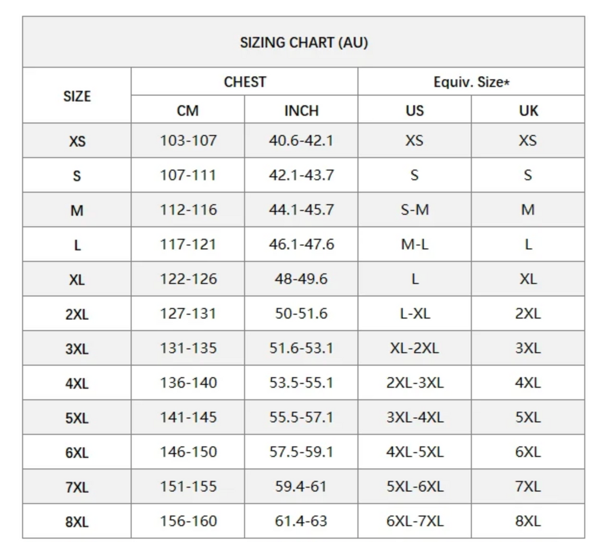Viewport: 603px width, 542px height.
Task: Click the 107-111 cm chest cell
Action: coord(188,175)
